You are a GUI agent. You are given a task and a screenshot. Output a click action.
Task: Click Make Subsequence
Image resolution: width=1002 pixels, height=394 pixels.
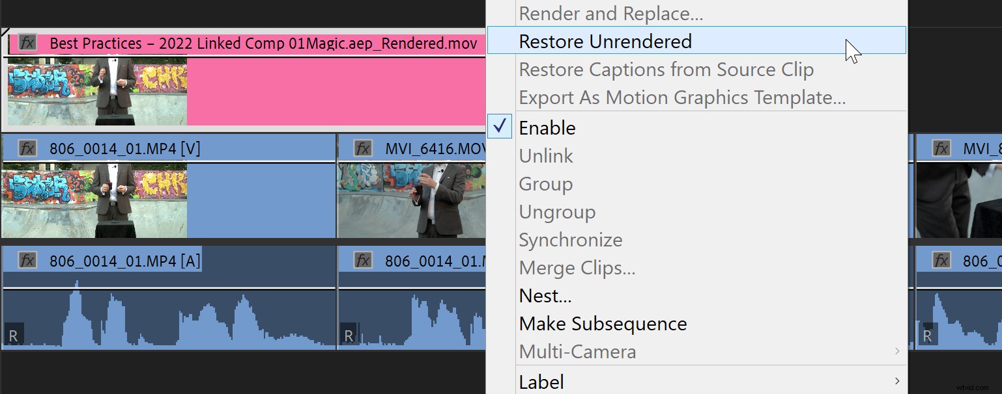(603, 323)
